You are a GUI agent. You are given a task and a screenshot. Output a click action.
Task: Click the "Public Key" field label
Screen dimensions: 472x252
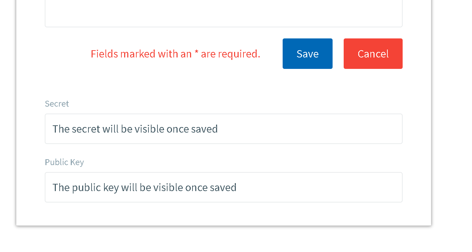64,162
